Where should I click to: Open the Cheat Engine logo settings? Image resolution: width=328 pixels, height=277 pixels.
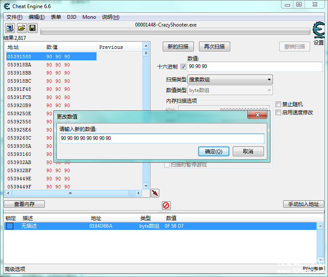[319, 30]
